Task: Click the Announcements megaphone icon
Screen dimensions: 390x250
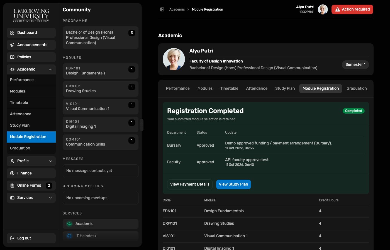Action: click(x=12, y=45)
